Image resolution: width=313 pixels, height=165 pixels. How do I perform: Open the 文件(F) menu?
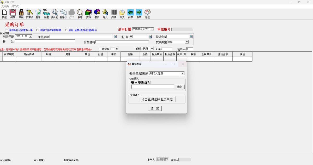[4, 6]
